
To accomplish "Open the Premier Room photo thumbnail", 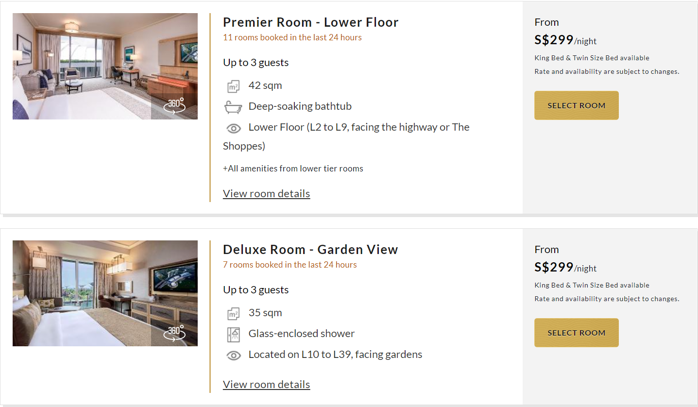I will tap(105, 66).
